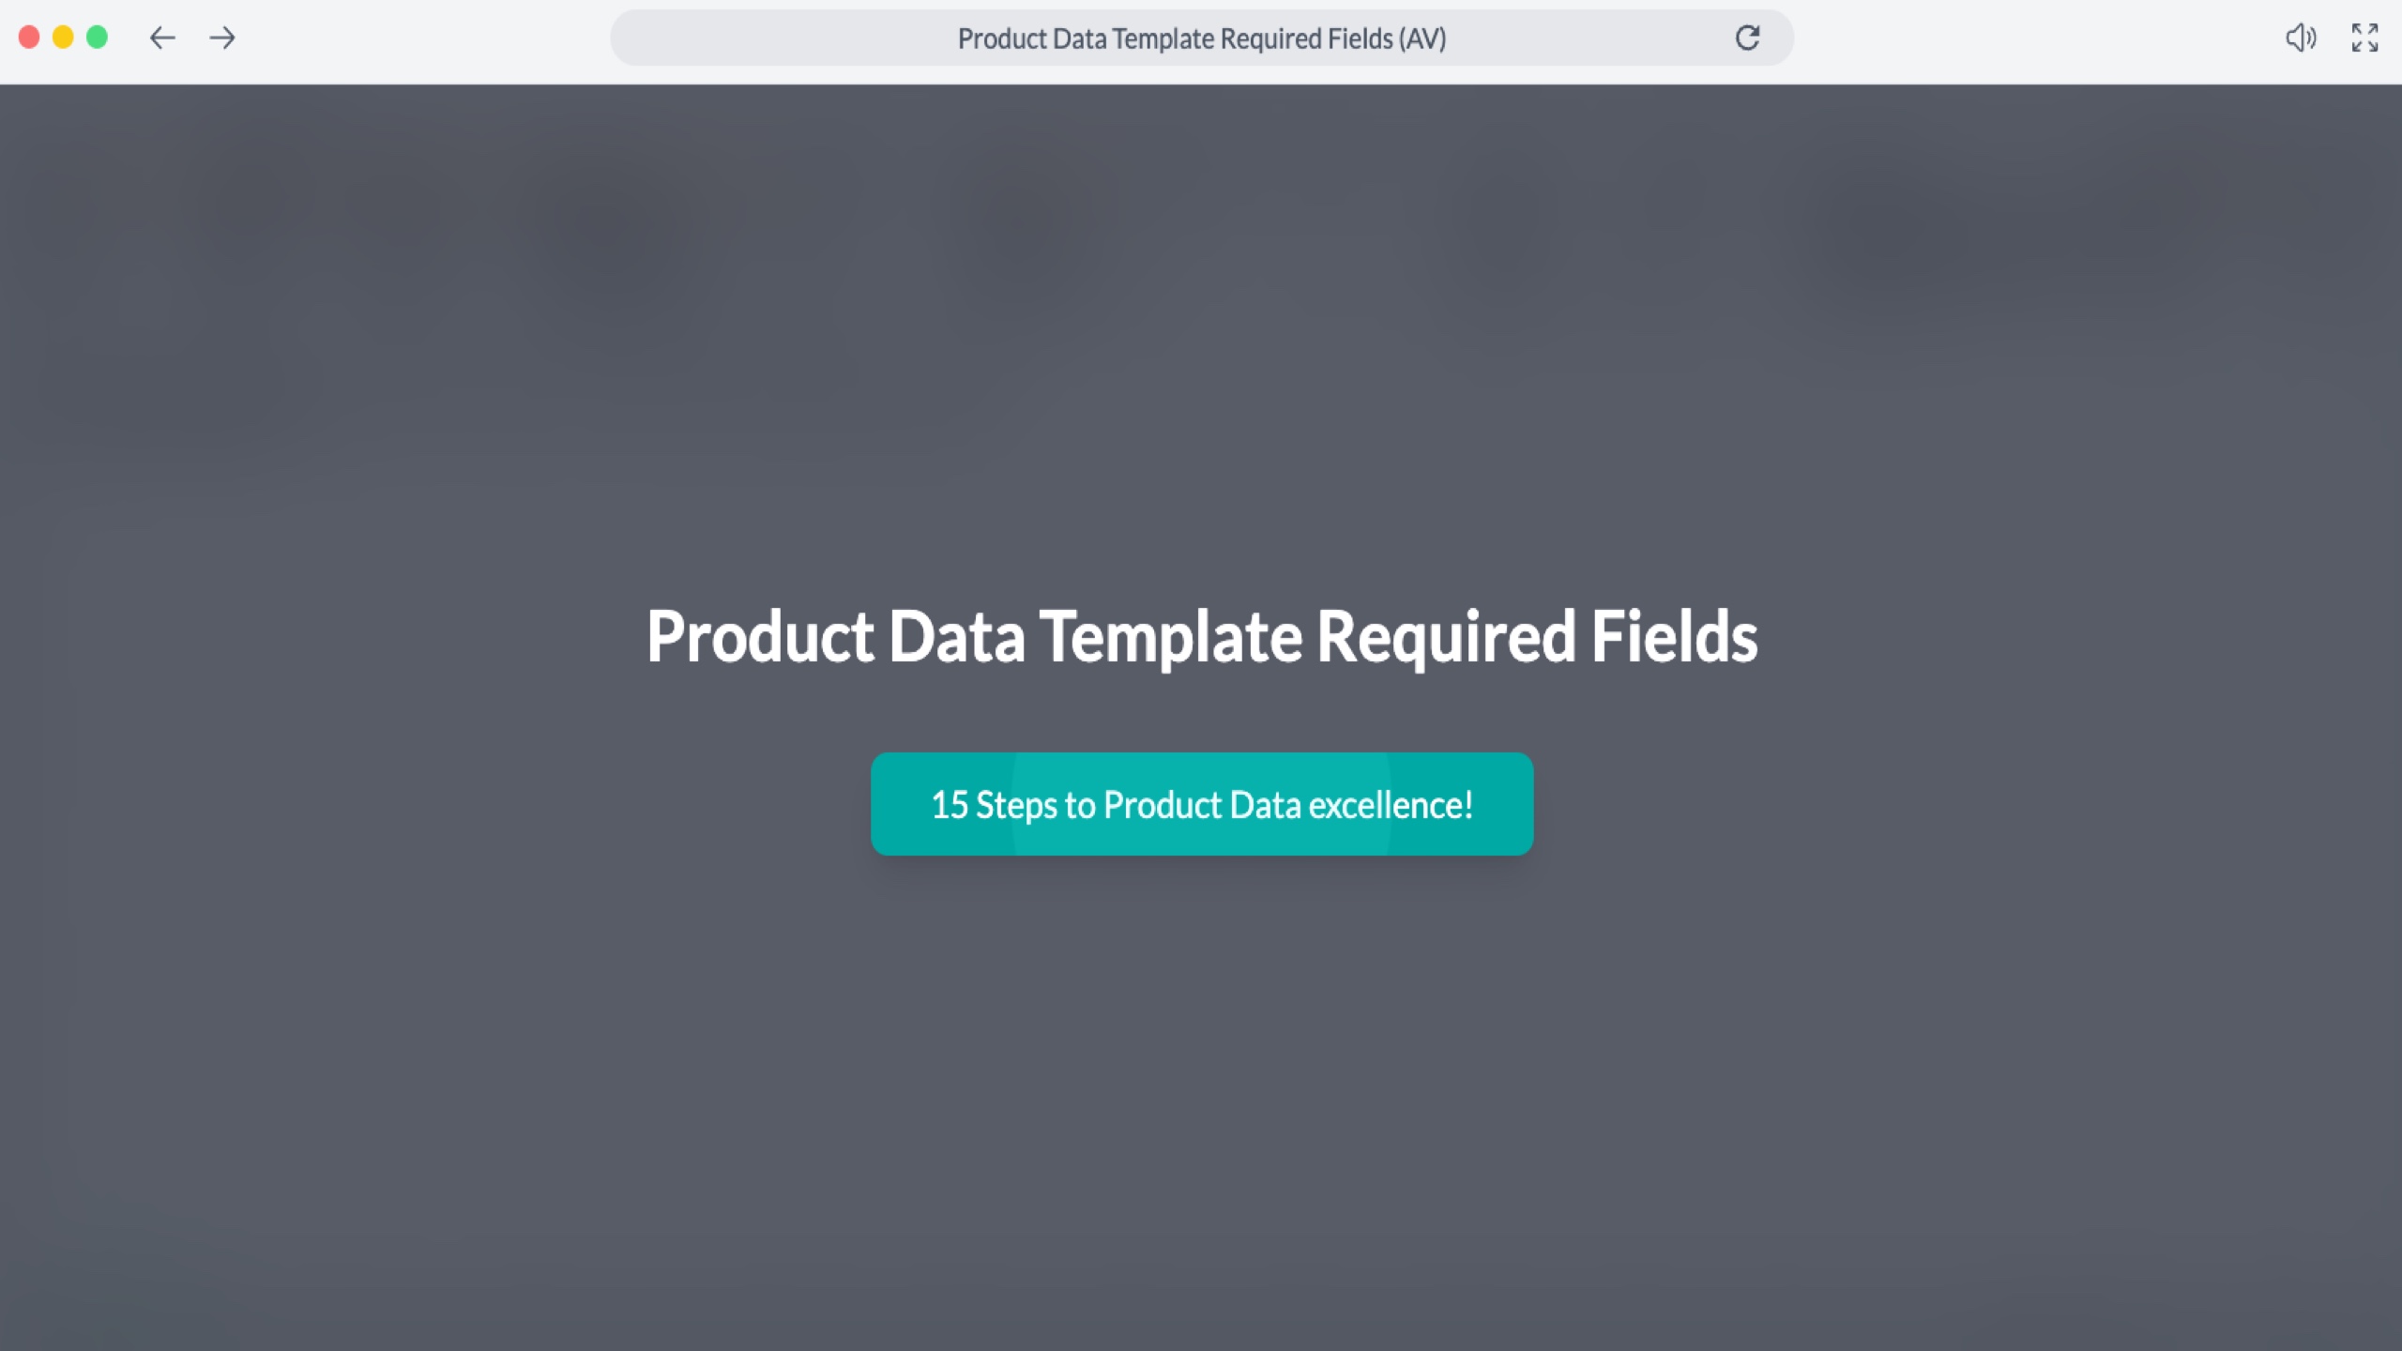The height and width of the screenshot is (1351, 2402).
Task: Open navigation history via back arrow
Action: (x=161, y=38)
